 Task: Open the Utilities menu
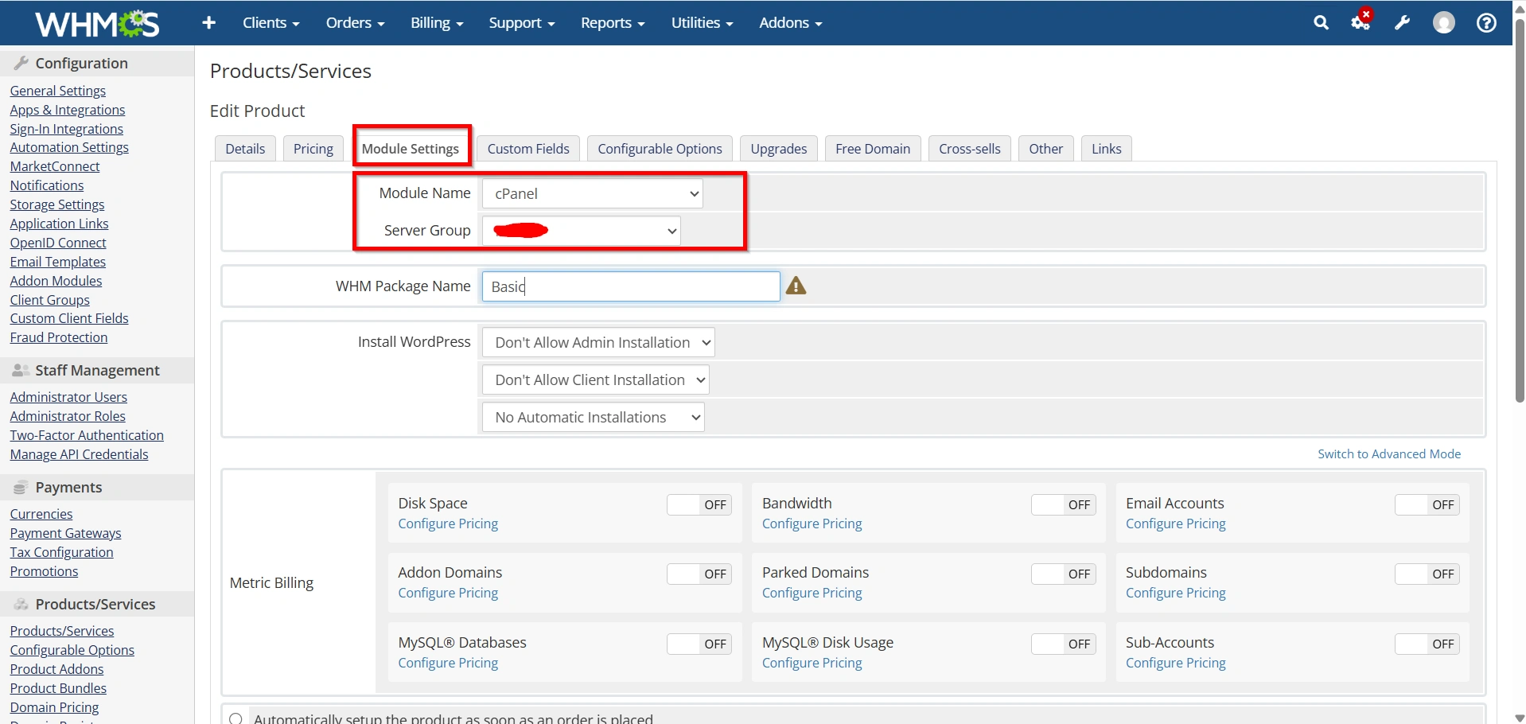click(x=702, y=23)
